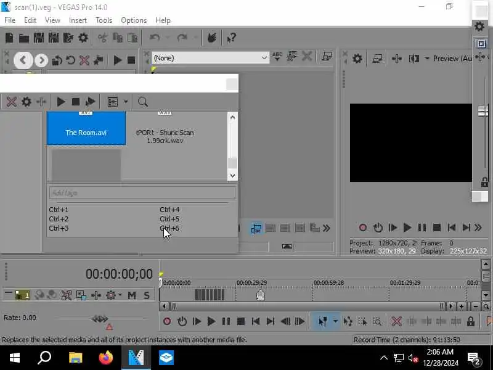Start Explorer preview playback

coord(117,60)
